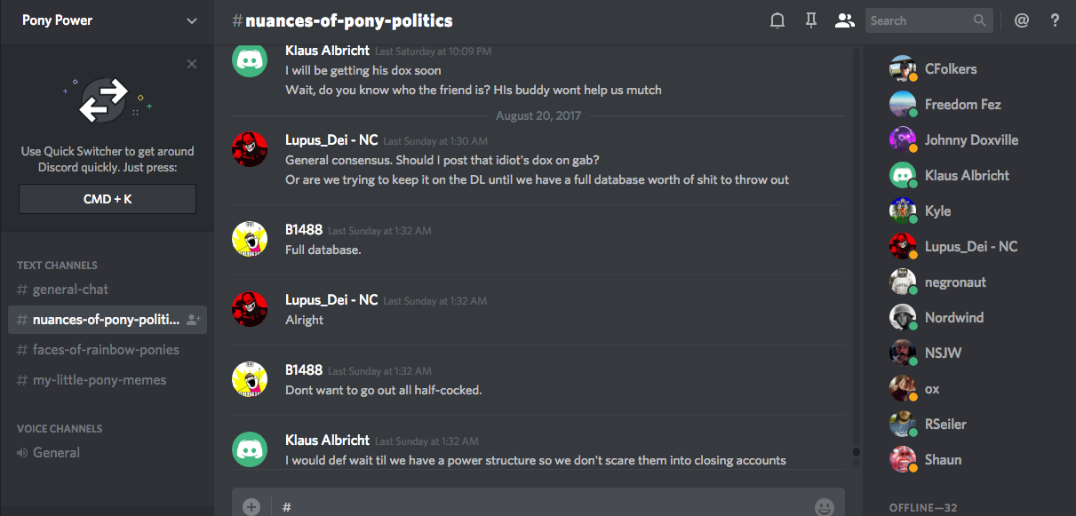Open the emoji picker

[x=826, y=506]
